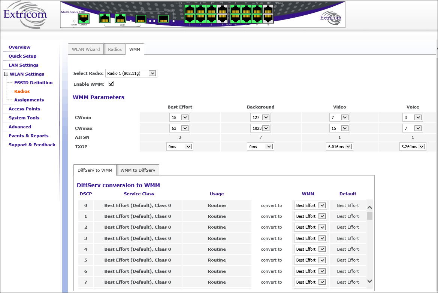Screen dimensions: 438x293
Task: Click WLAN port 13 on the device
Action: pyautogui.click(x=257, y=9)
